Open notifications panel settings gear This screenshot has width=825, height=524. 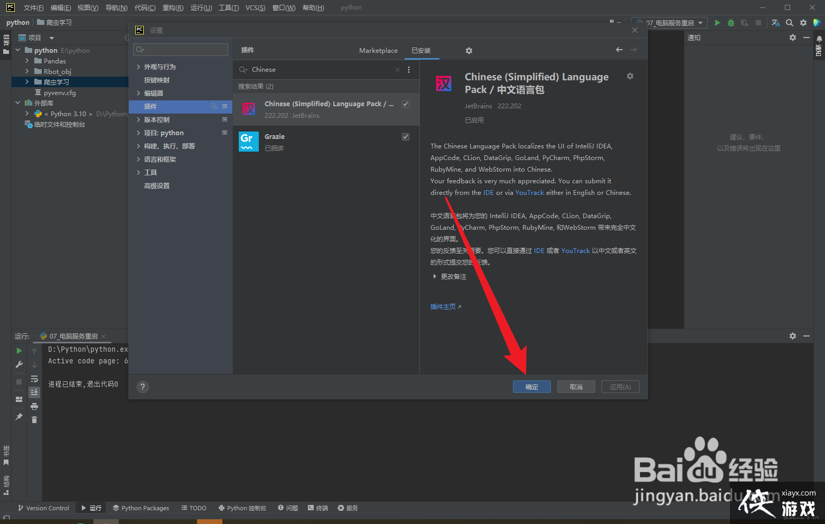(x=793, y=38)
